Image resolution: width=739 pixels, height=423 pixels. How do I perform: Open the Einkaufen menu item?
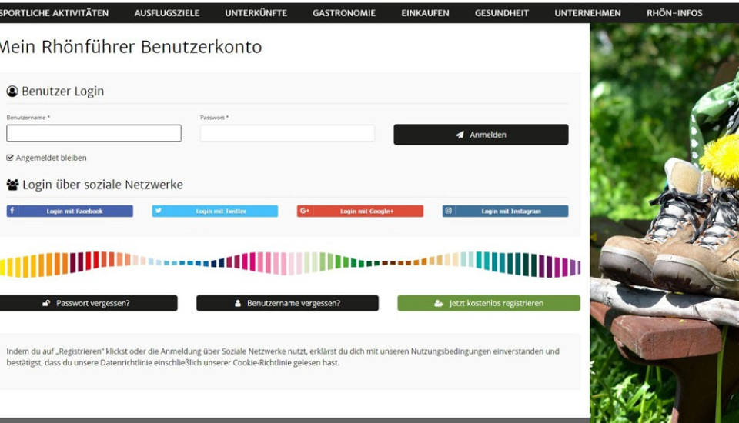(x=425, y=13)
